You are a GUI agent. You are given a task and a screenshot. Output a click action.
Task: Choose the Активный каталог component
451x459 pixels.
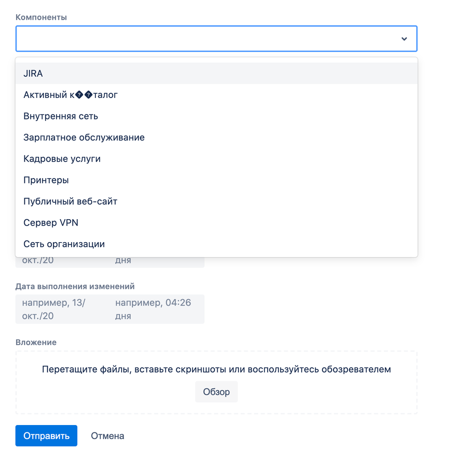tap(70, 95)
